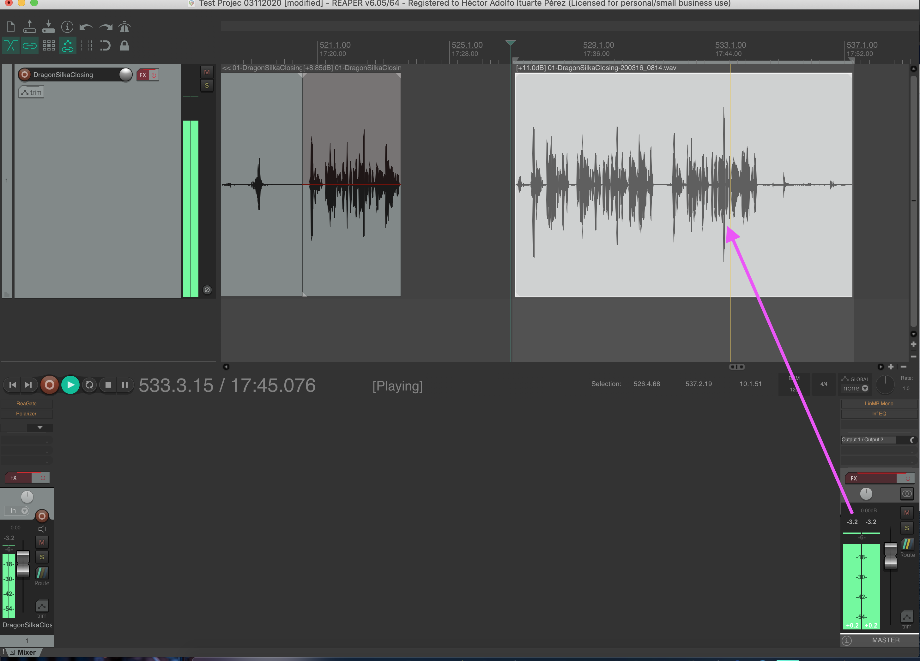Open the LinMB Mono master FX
This screenshot has height=661, width=920.
[879, 404]
